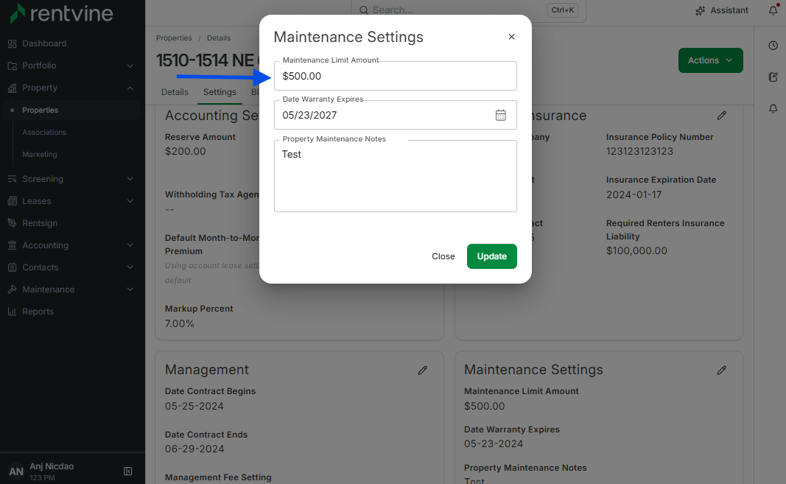
Task: Expand the Accounting menu
Action: point(70,245)
